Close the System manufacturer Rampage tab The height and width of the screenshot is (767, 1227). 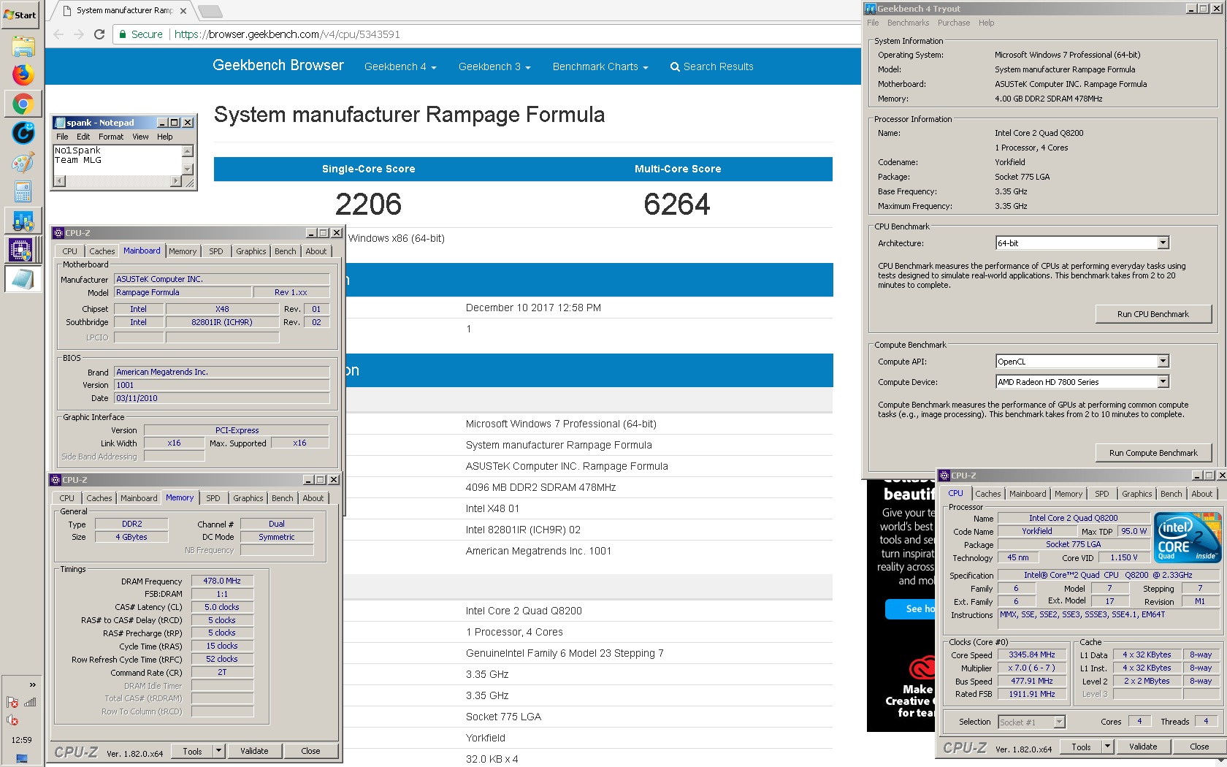coord(183,11)
